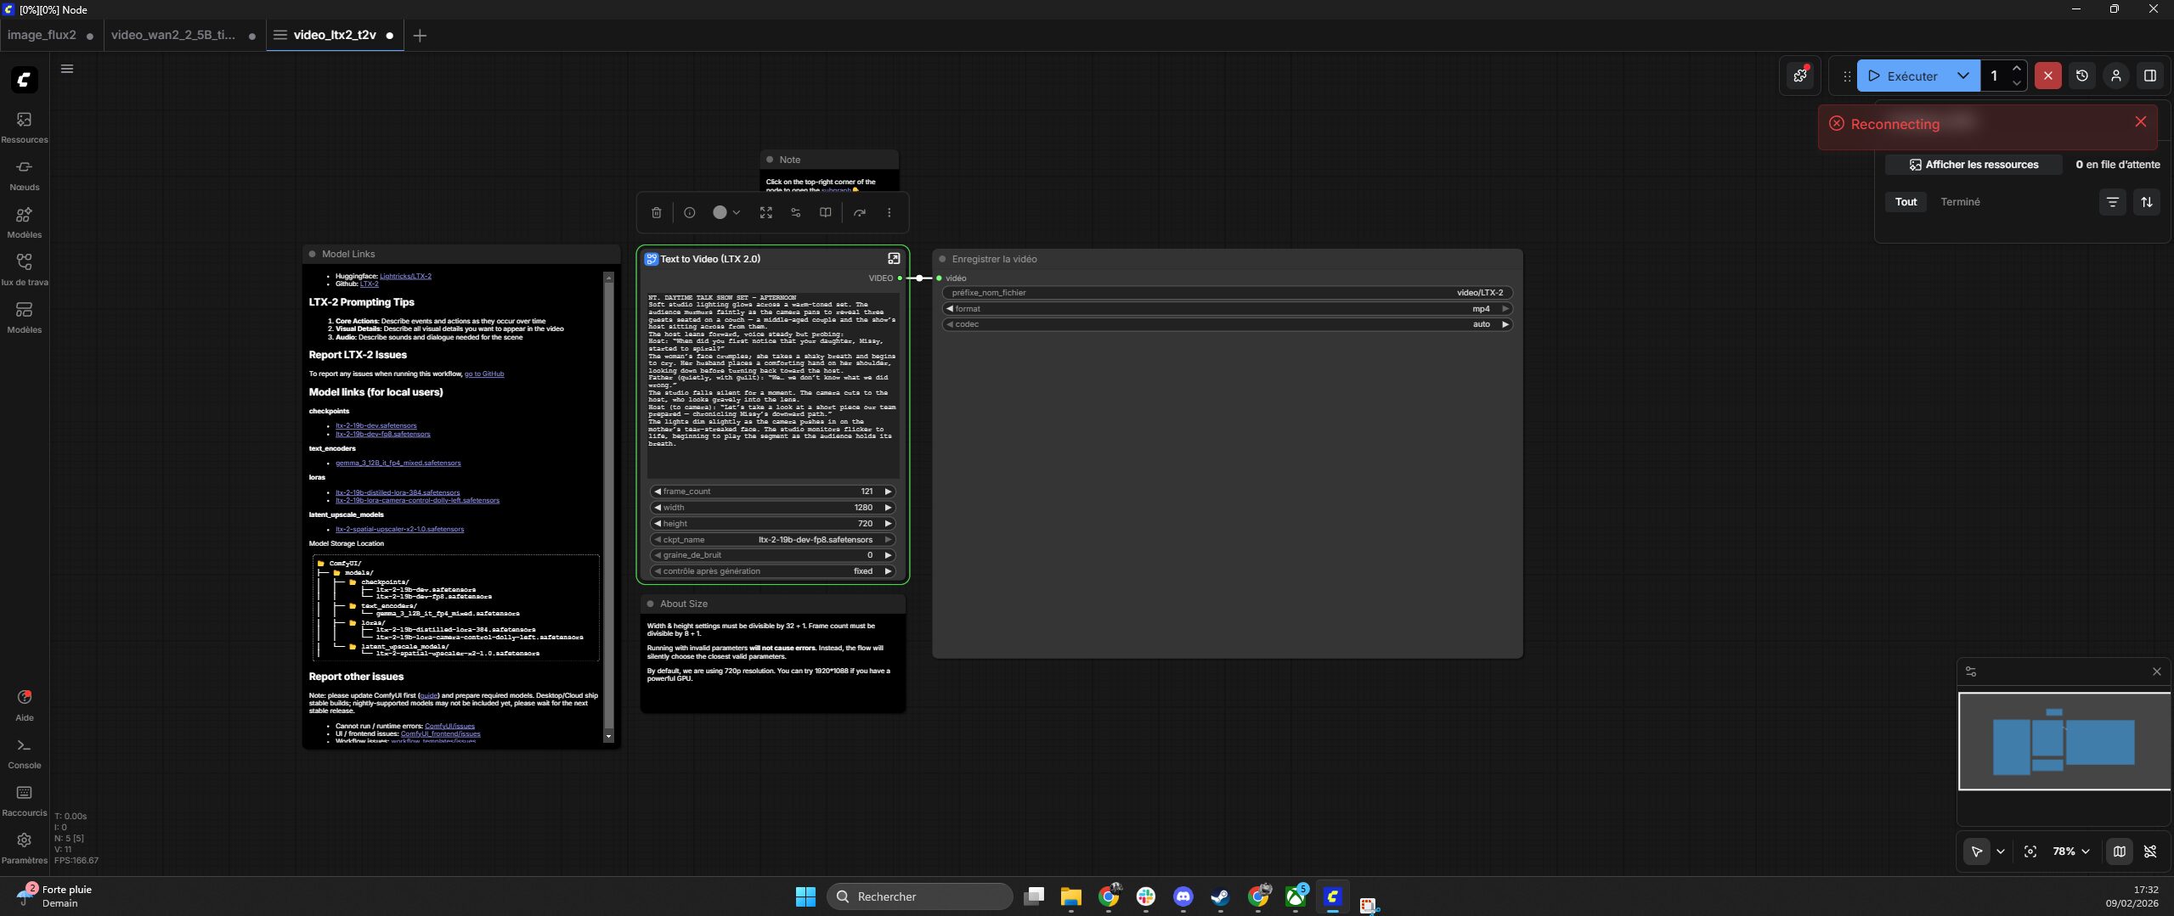
Task: Open the node color picker dropdown
Action: (726, 213)
